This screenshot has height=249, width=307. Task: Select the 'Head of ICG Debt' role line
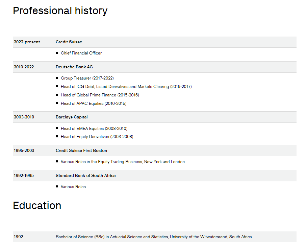point(126,87)
